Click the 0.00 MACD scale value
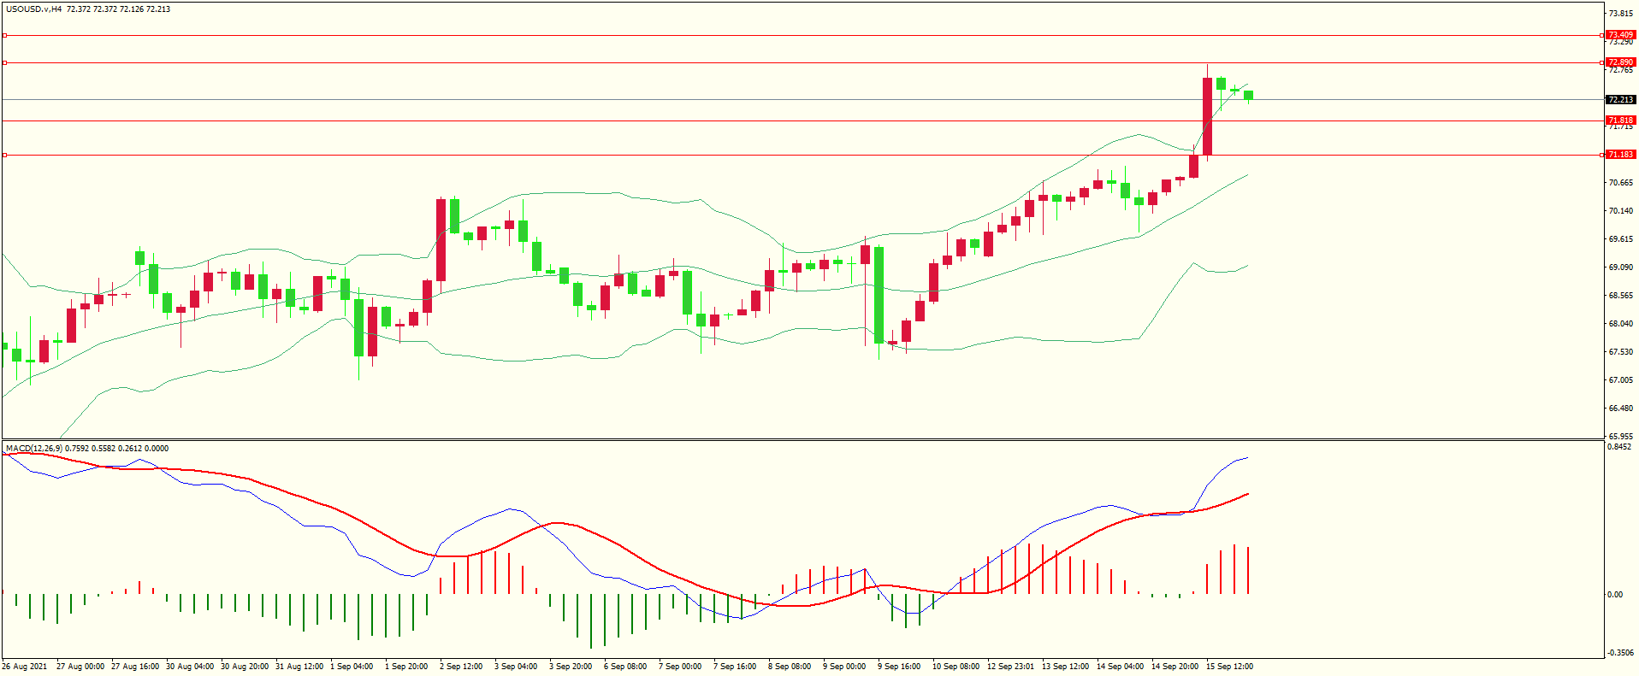 click(x=1615, y=595)
